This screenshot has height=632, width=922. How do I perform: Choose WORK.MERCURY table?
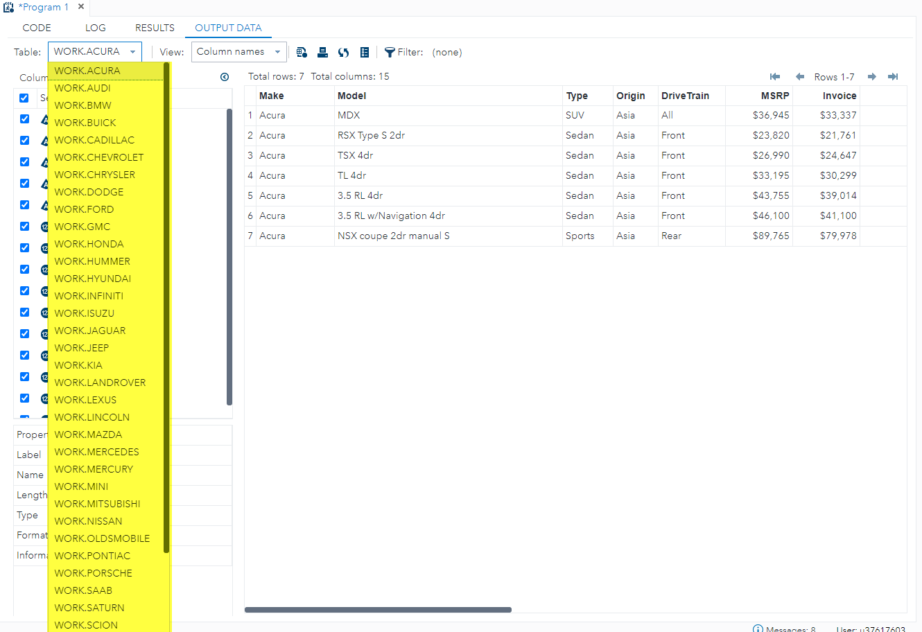coord(106,469)
